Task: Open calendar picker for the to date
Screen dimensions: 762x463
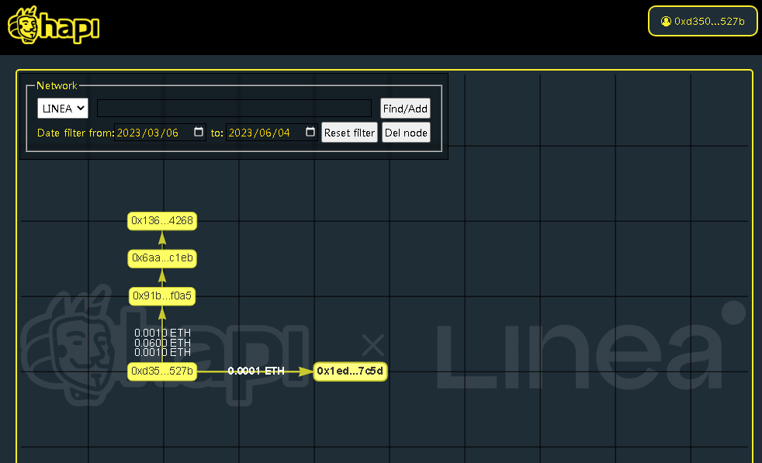Action: pos(310,132)
